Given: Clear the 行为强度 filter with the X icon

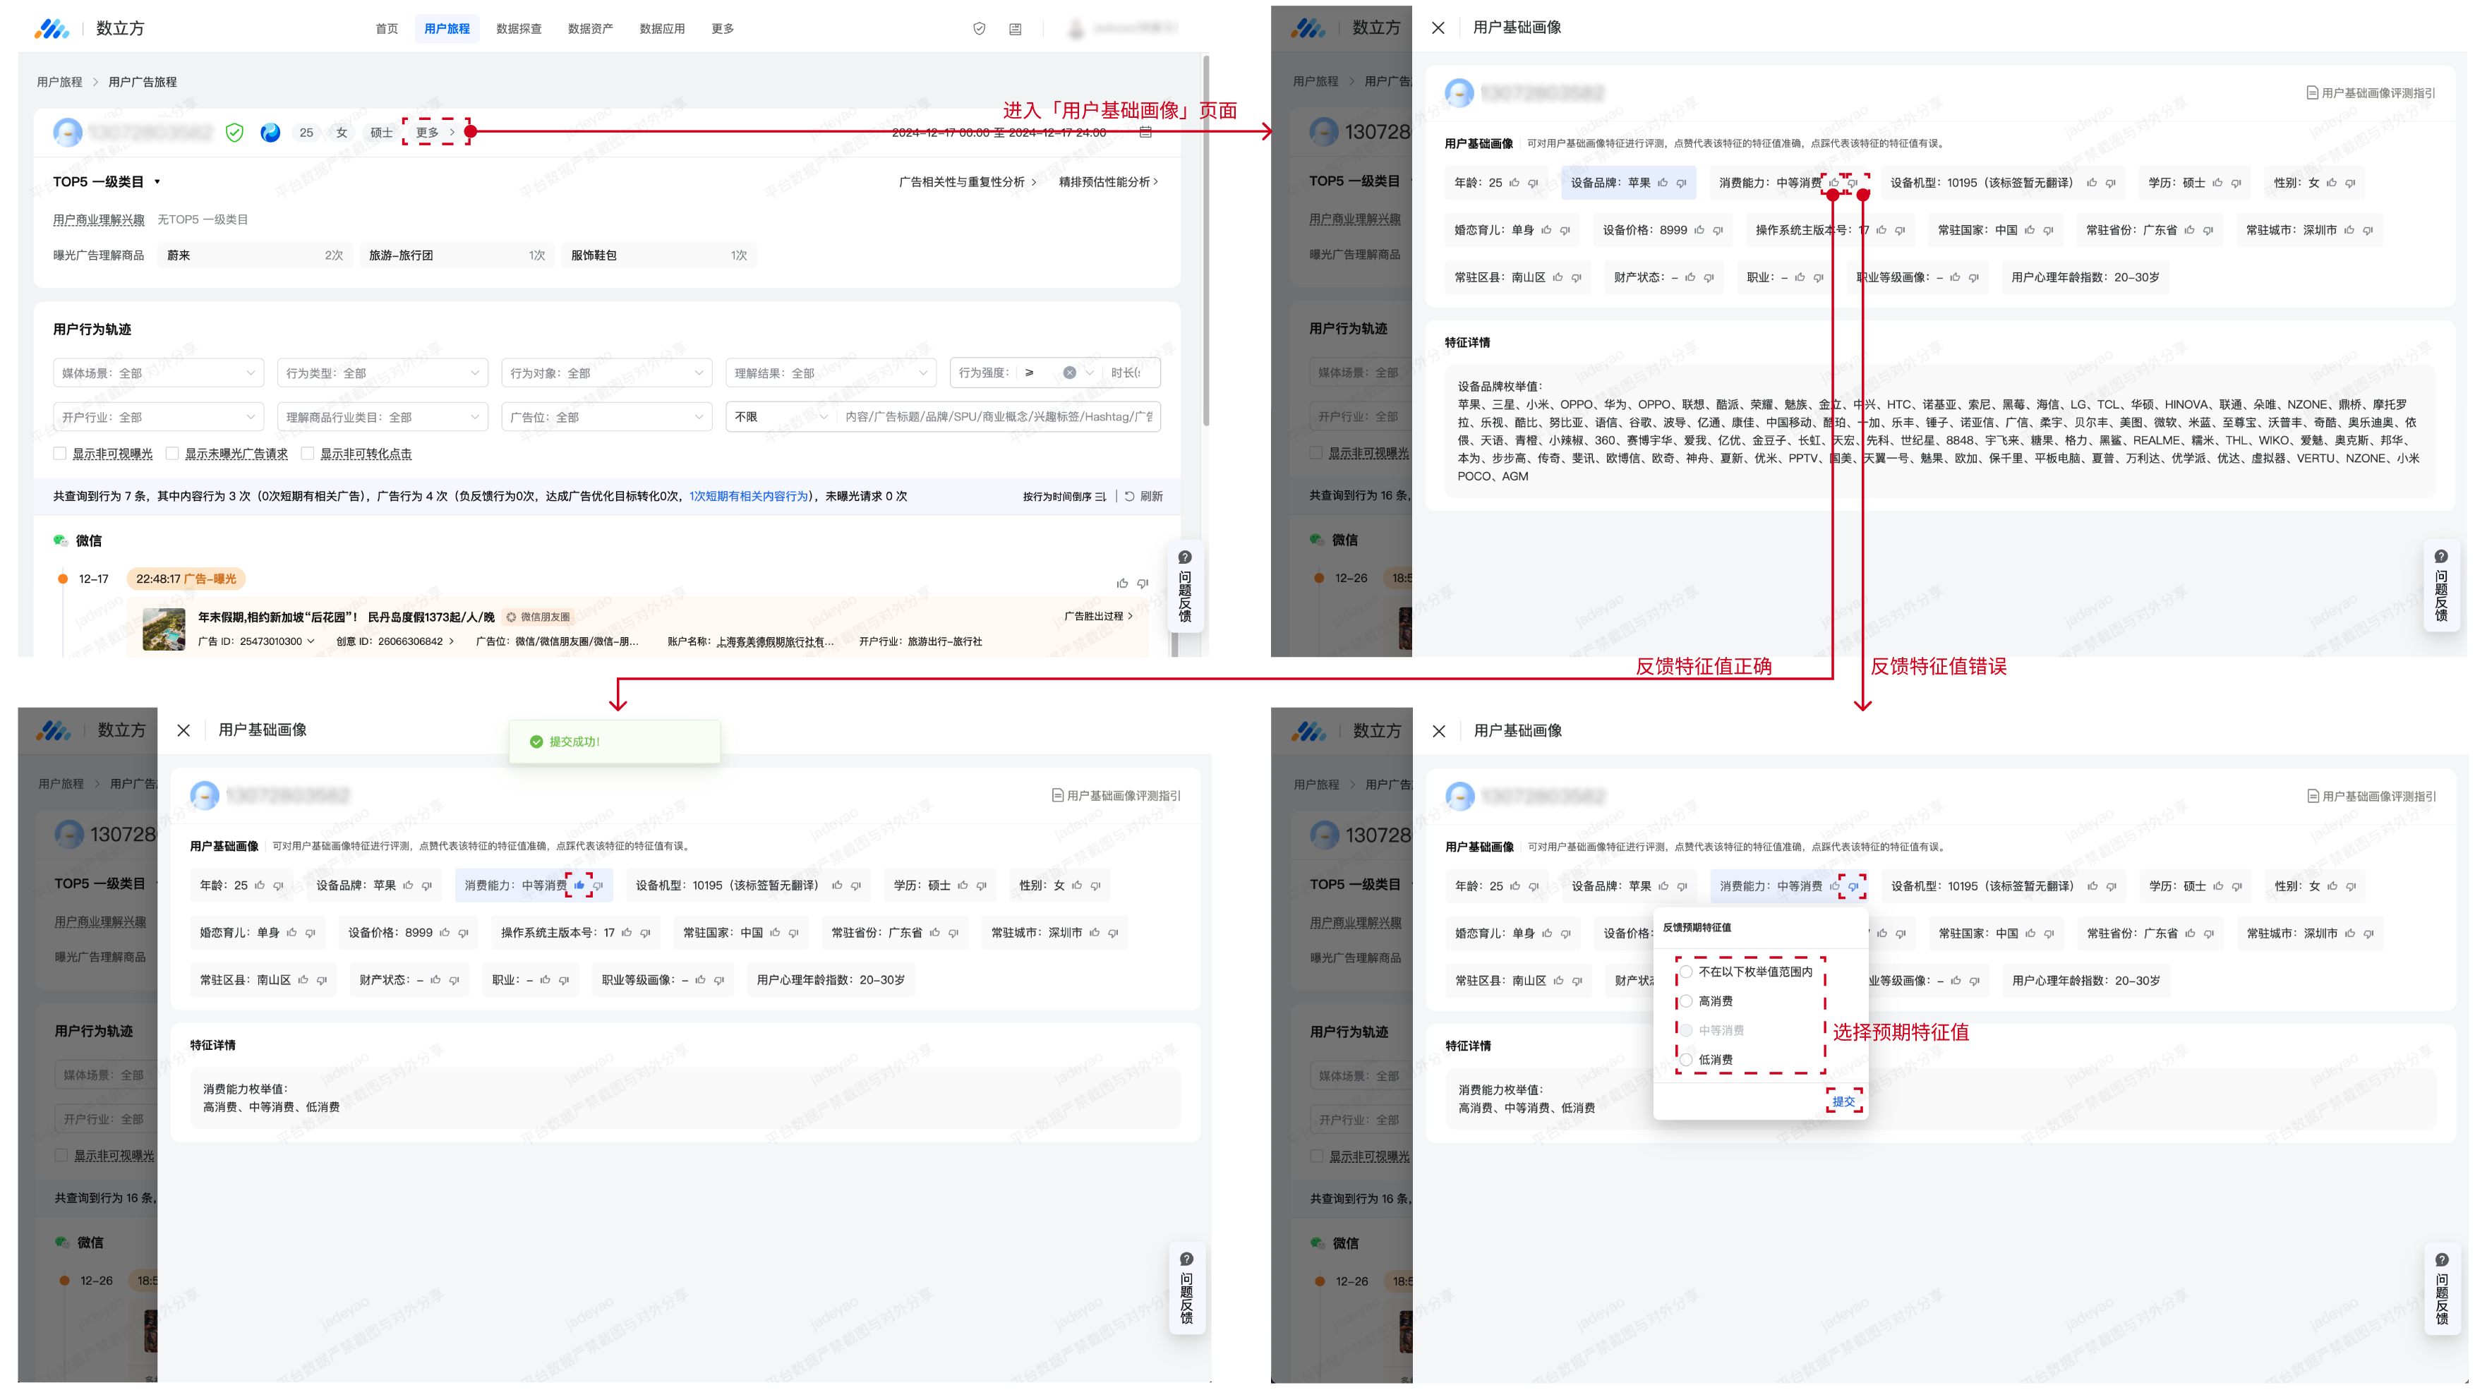Looking at the screenshot, I should click(x=1068, y=373).
